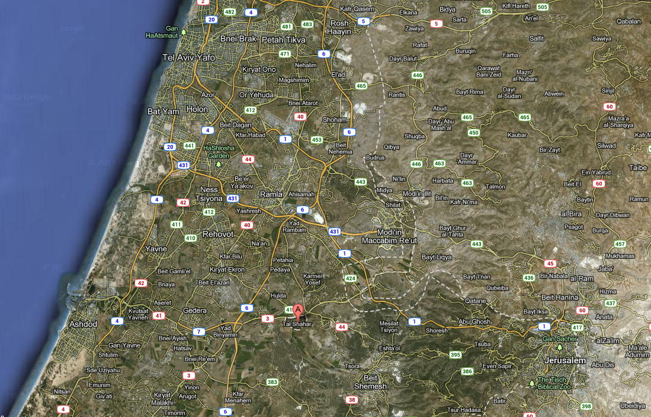The height and width of the screenshot is (417, 651).
Task: Select the route 453 shield near Beit Nehemia
Action: [x=316, y=140]
